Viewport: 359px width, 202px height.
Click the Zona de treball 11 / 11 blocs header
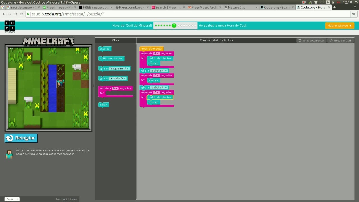tap(216, 40)
